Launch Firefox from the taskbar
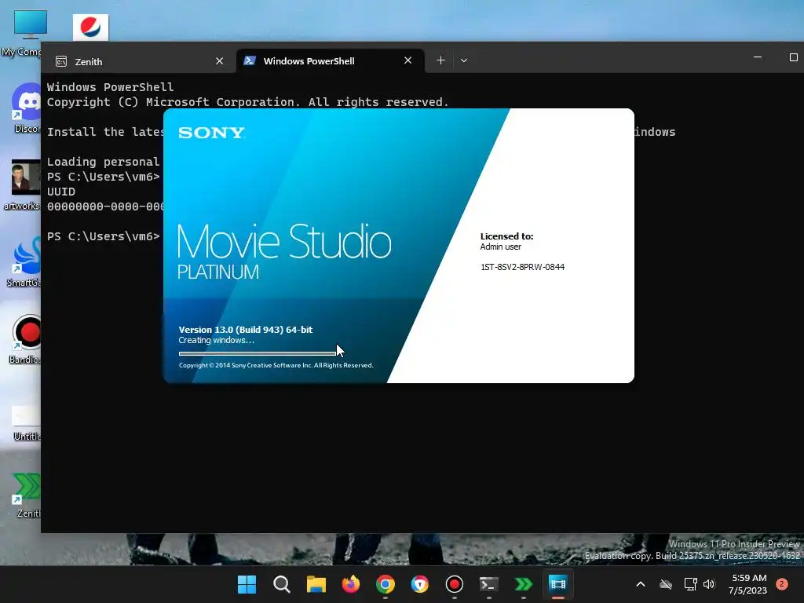 coord(351,584)
